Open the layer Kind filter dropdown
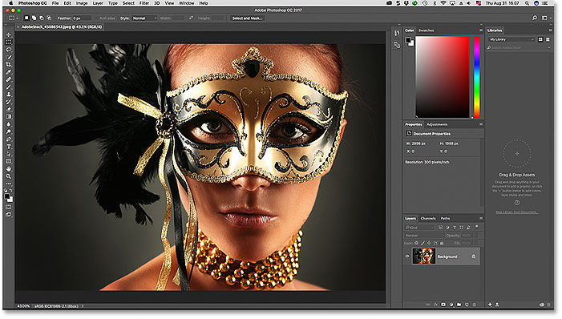562x319 pixels. point(419,228)
